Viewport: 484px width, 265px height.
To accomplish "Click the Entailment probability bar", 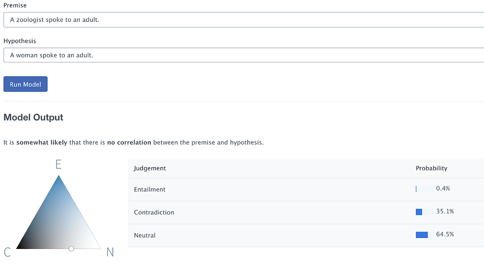I will pos(425,189).
